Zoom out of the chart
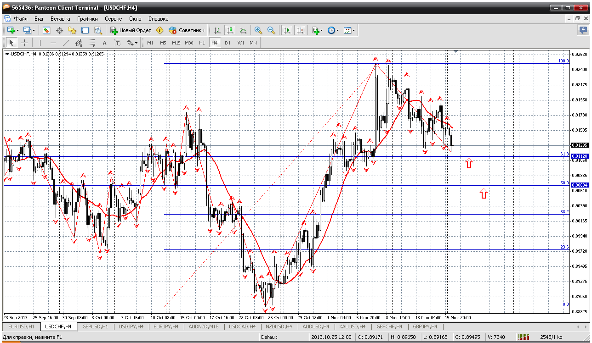Viewport: 592px width, 343px height. pos(271,30)
